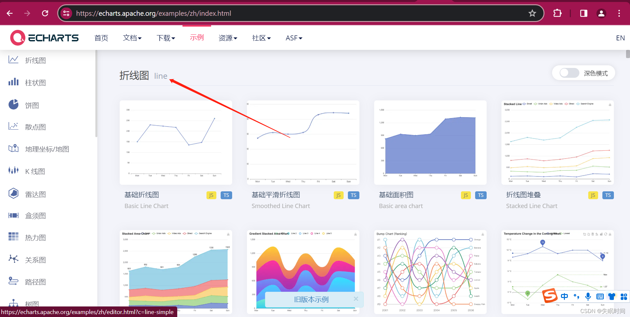
Task: Select the 折线图 line chart icon in sidebar
Action: [13, 60]
